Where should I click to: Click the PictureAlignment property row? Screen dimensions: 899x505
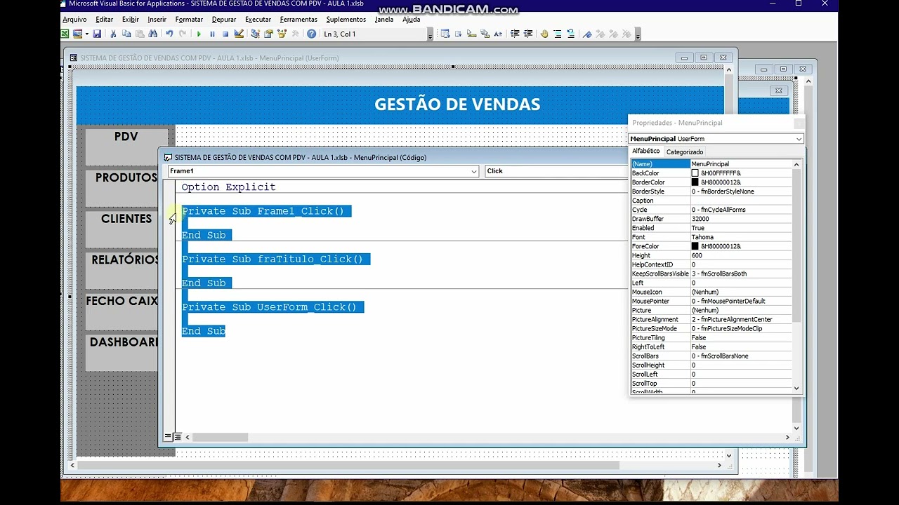tap(711, 319)
